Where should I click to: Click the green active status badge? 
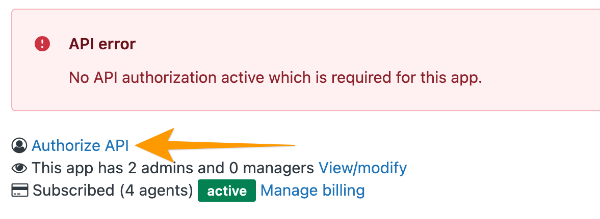tap(226, 191)
